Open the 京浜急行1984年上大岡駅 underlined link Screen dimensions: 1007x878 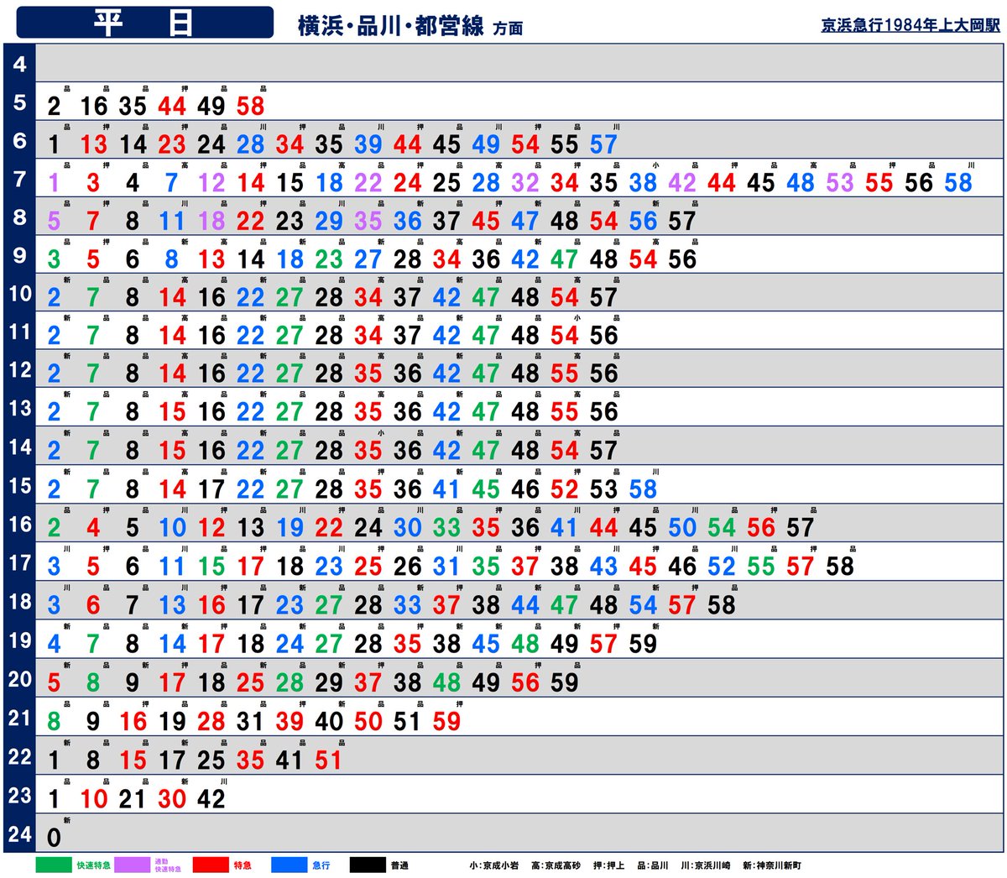(910, 25)
